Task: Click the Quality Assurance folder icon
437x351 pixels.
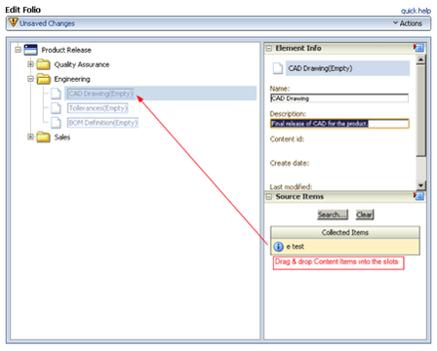Action: [x=43, y=64]
